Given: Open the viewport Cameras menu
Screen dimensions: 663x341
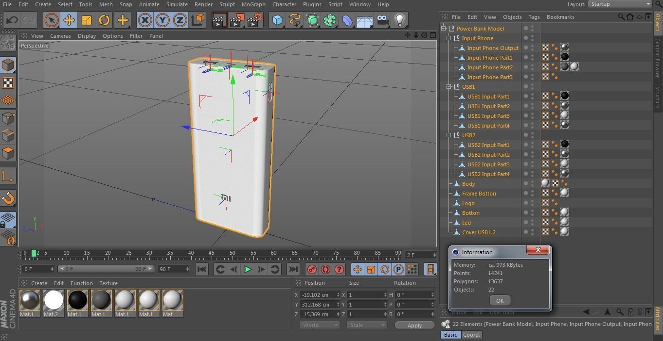Looking at the screenshot, I should click(x=60, y=36).
